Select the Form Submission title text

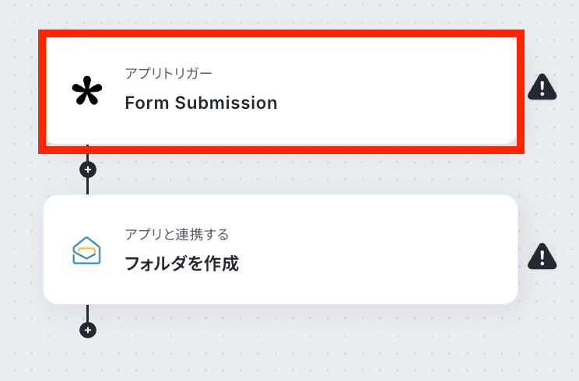(201, 103)
